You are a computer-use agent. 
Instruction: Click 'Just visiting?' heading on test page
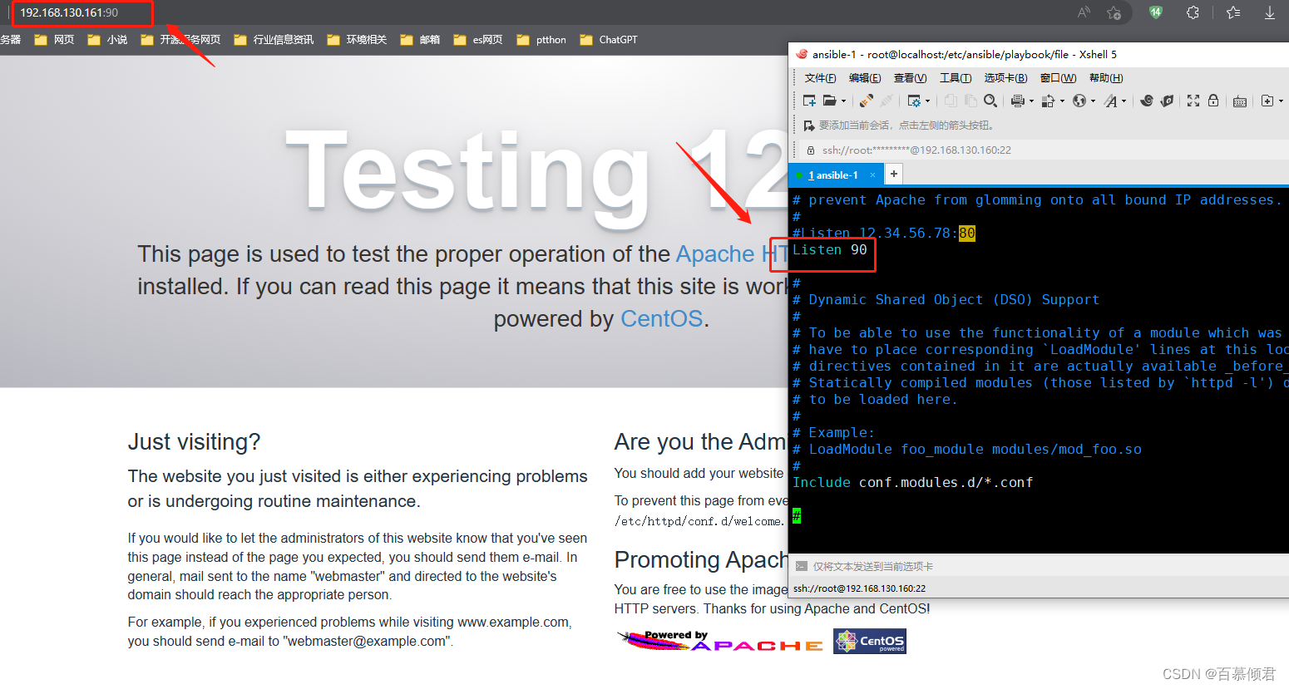pos(194,442)
